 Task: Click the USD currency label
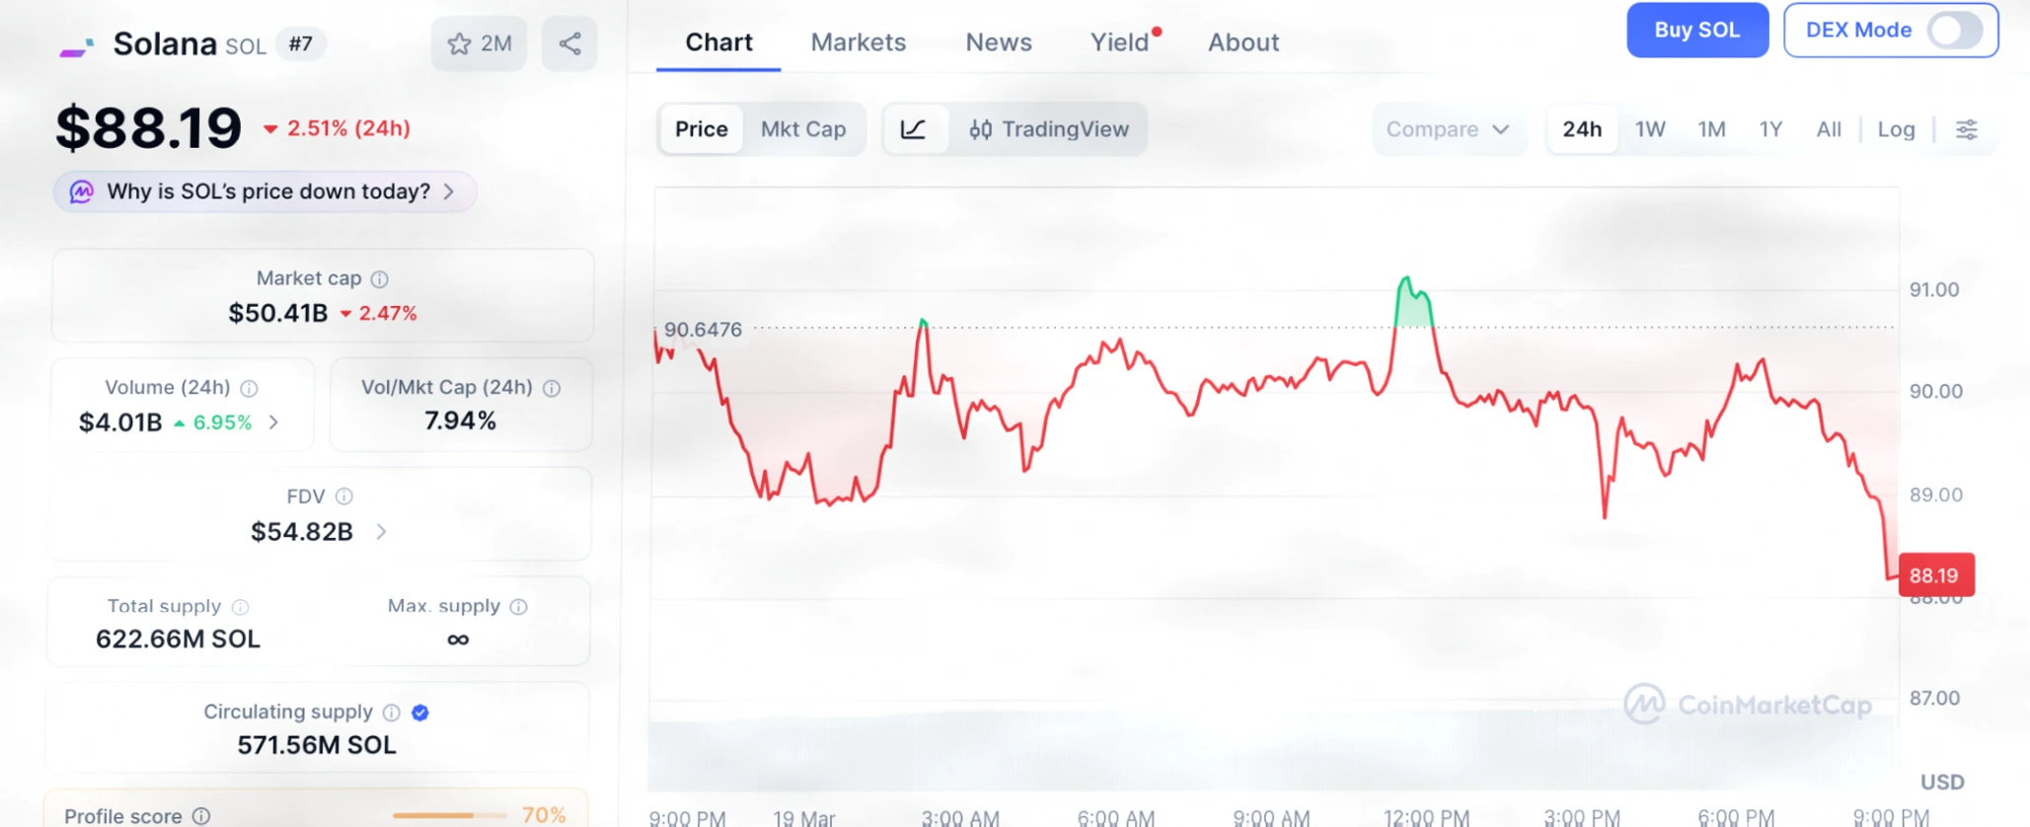click(x=1942, y=783)
